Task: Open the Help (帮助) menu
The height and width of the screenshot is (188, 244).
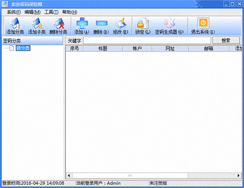Action: tap(69, 12)
